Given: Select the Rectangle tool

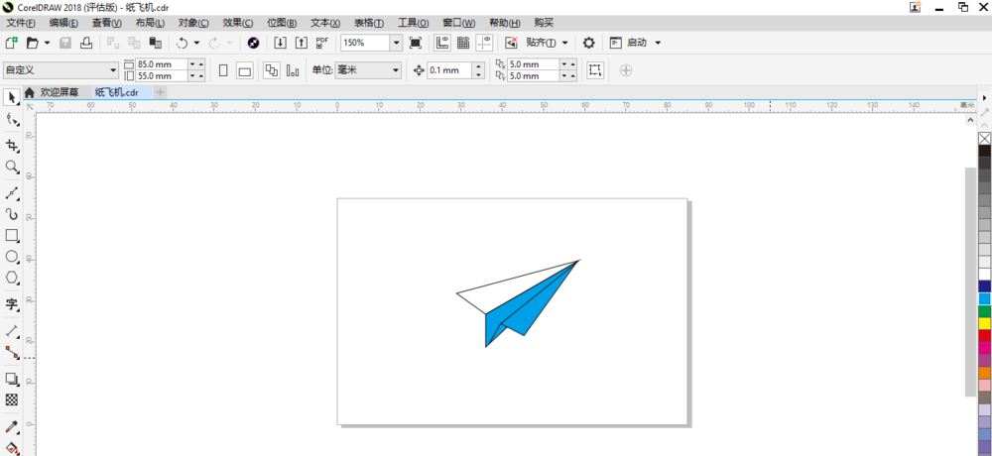Looking at the screenshot, I should 11,235.
